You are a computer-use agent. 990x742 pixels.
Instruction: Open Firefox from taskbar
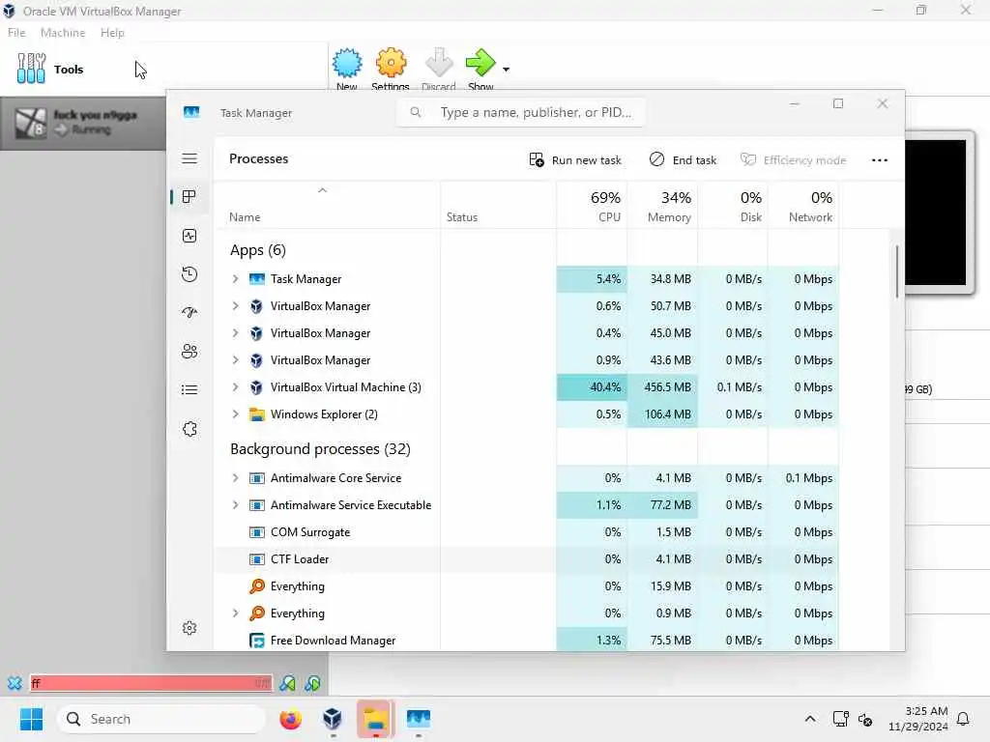coord(290,719)
